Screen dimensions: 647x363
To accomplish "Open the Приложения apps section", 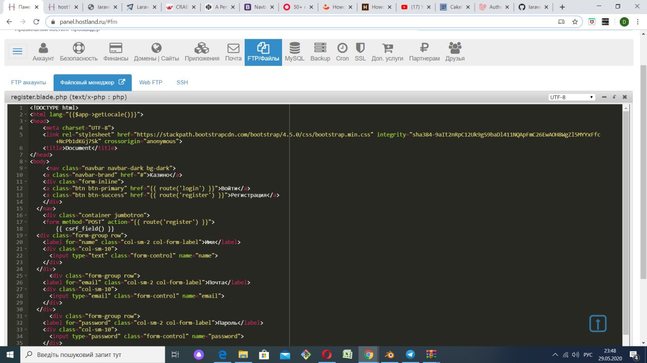I will click(x=202, y=52).
